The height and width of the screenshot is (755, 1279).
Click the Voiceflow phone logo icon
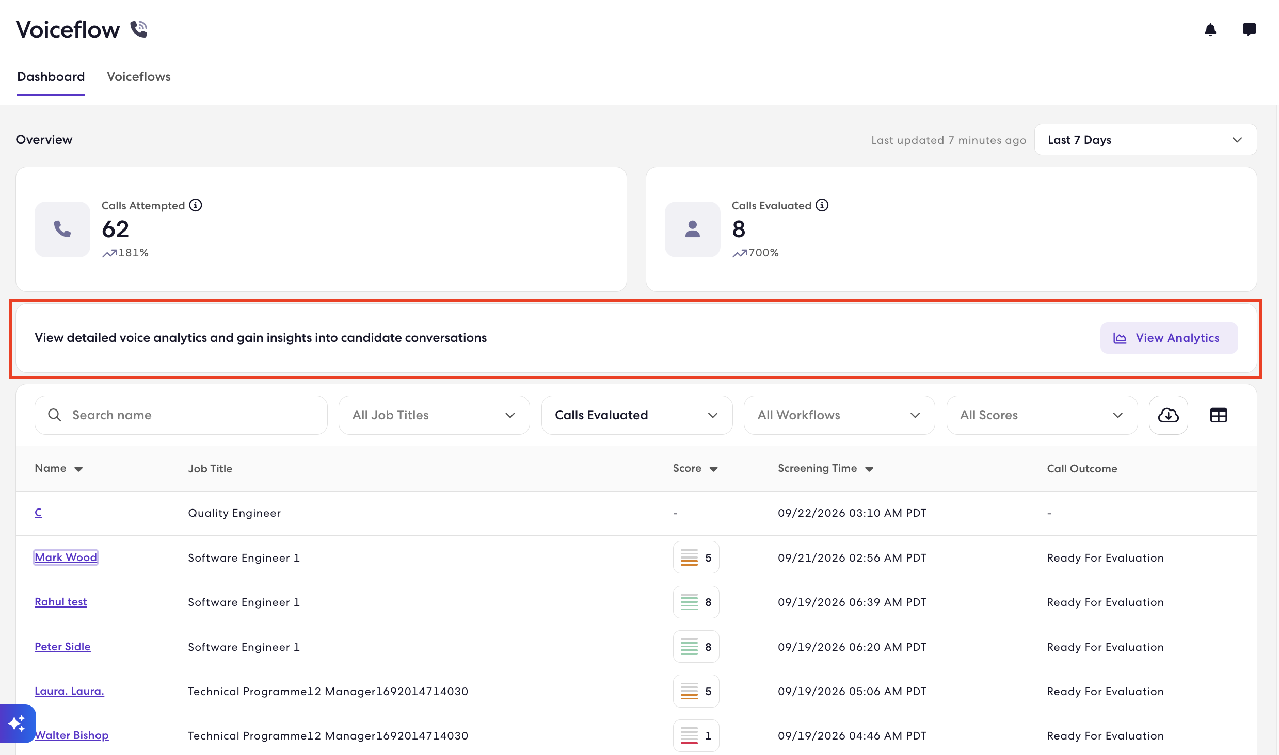tap(139, 29)
